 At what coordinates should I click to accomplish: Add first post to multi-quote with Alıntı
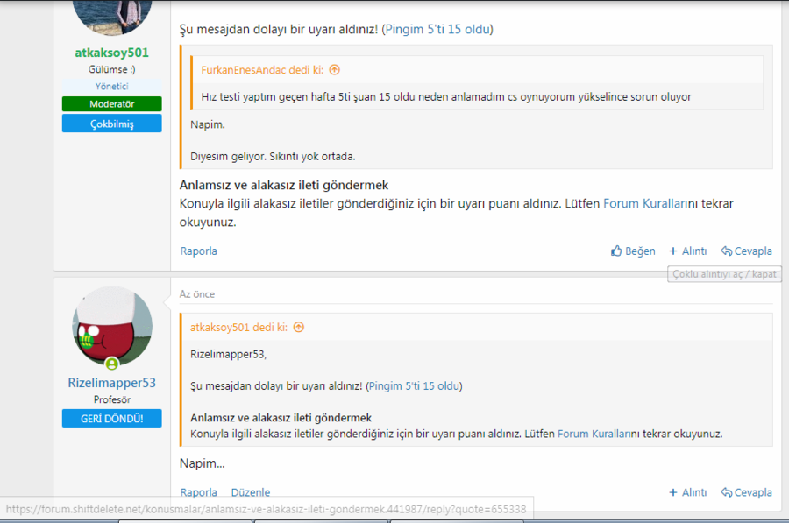coord(688,251)
